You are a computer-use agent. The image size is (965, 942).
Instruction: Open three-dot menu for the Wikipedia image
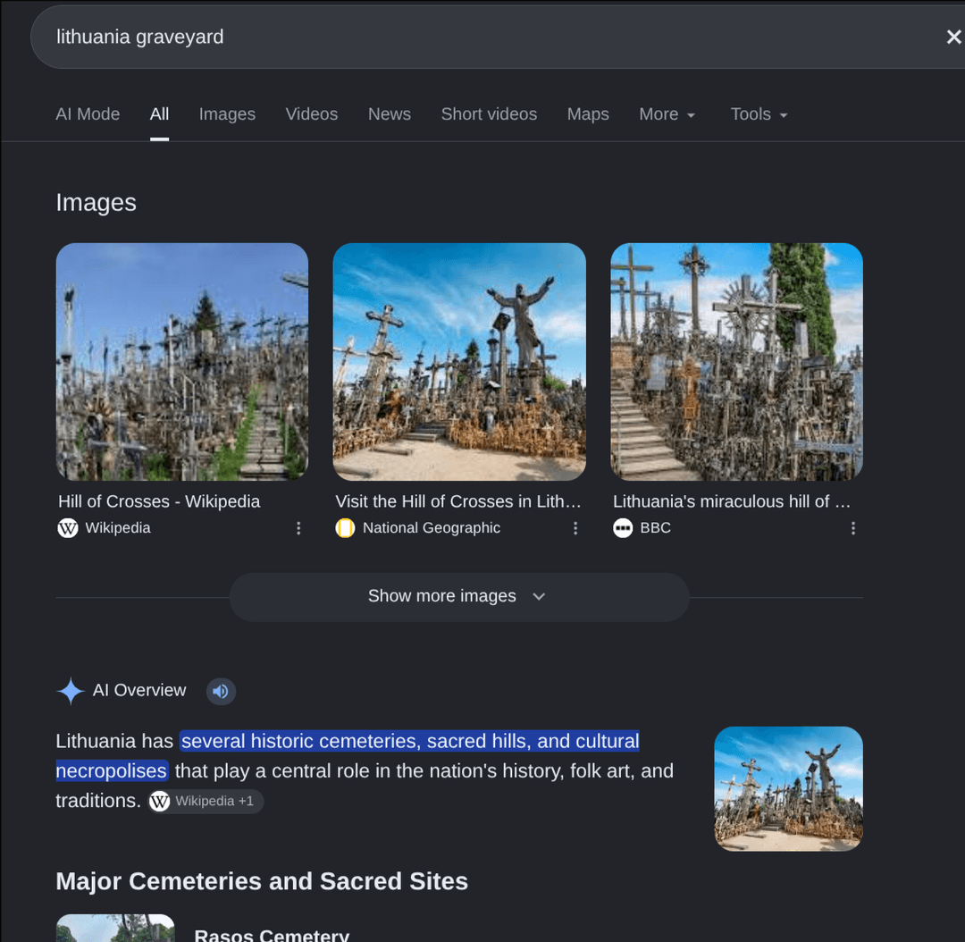(x=298, y=528)
